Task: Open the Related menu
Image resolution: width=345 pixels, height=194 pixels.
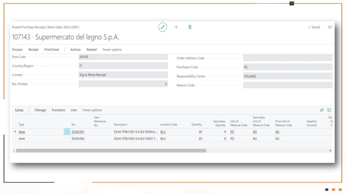Action: 91,50
